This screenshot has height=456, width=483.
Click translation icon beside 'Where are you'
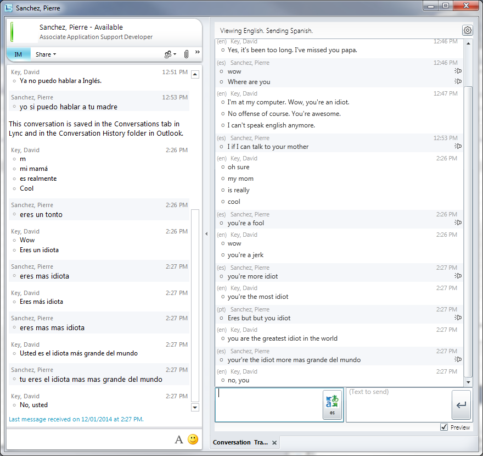pyautogui.click(x=458, y=81)
